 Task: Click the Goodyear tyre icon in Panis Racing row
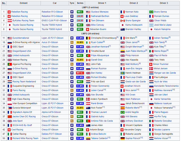tap(72, 90)
